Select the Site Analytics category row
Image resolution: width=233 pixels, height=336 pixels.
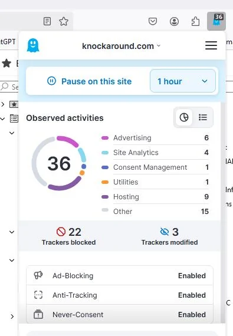155,152
